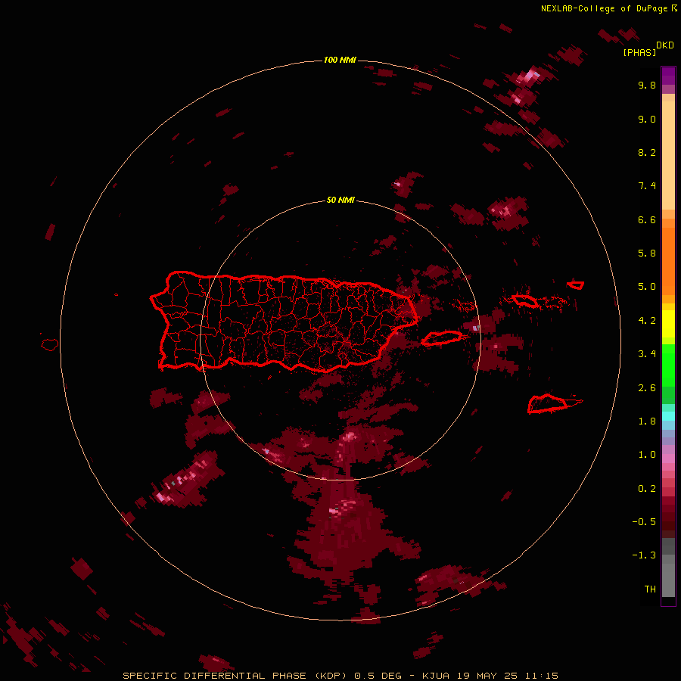Image resolution: width=681 pixels, height=681 pixels.
Task: Click the 50 NMI range ring label
Action: [x=340, y=200]
